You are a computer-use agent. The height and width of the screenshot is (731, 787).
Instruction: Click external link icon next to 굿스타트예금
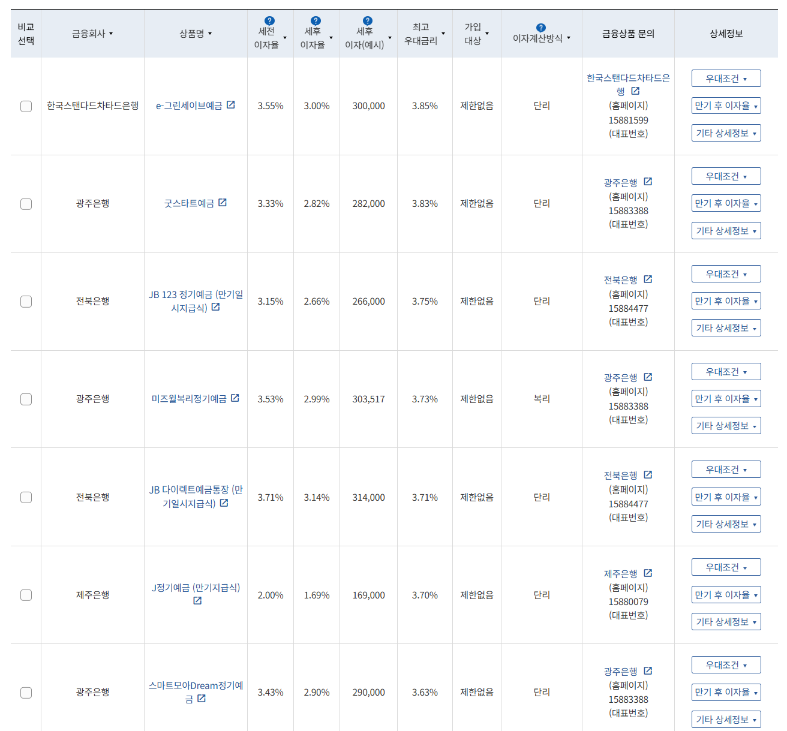pyautogui.click(x=223, y=202)
